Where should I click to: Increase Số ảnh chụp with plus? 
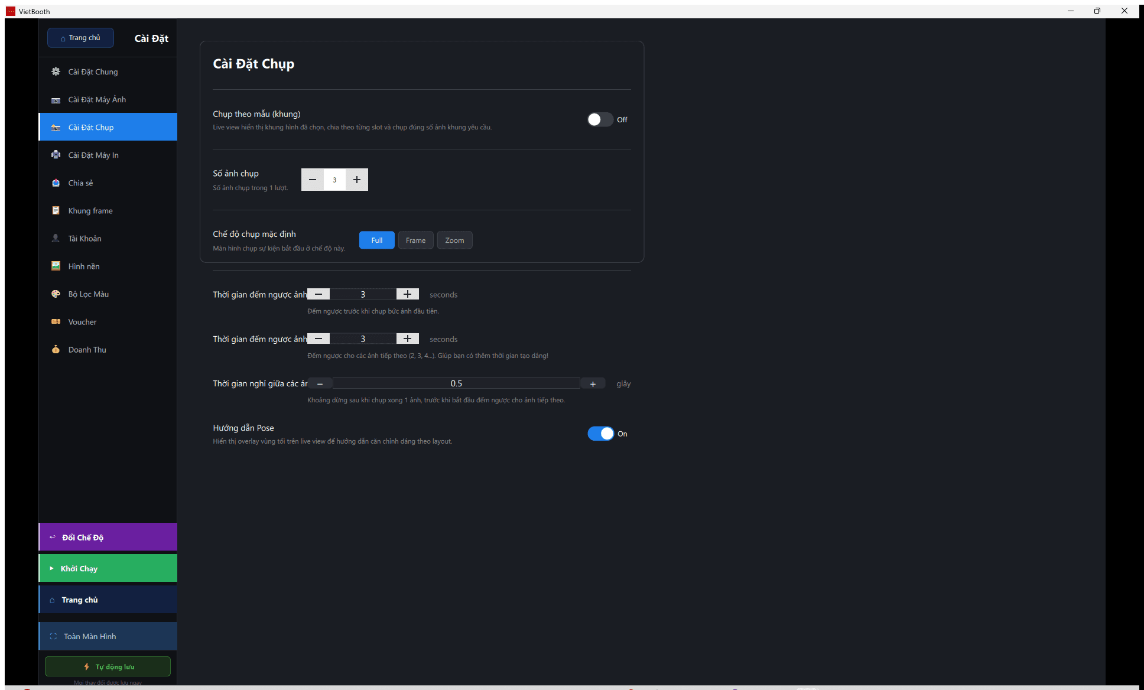click(357, 180)
